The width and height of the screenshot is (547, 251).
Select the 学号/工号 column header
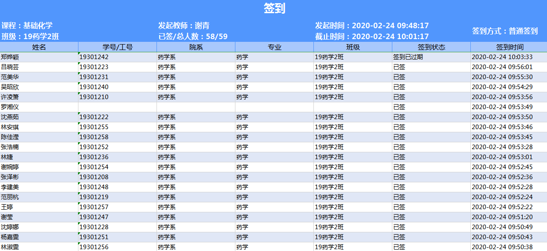coord(117,47)
